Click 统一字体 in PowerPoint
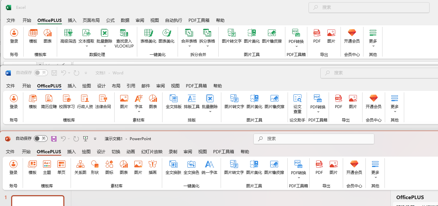 click(x=209, y=167)
